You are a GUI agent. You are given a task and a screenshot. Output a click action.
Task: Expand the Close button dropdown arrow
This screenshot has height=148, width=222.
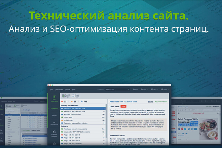(x=168, y=89)
